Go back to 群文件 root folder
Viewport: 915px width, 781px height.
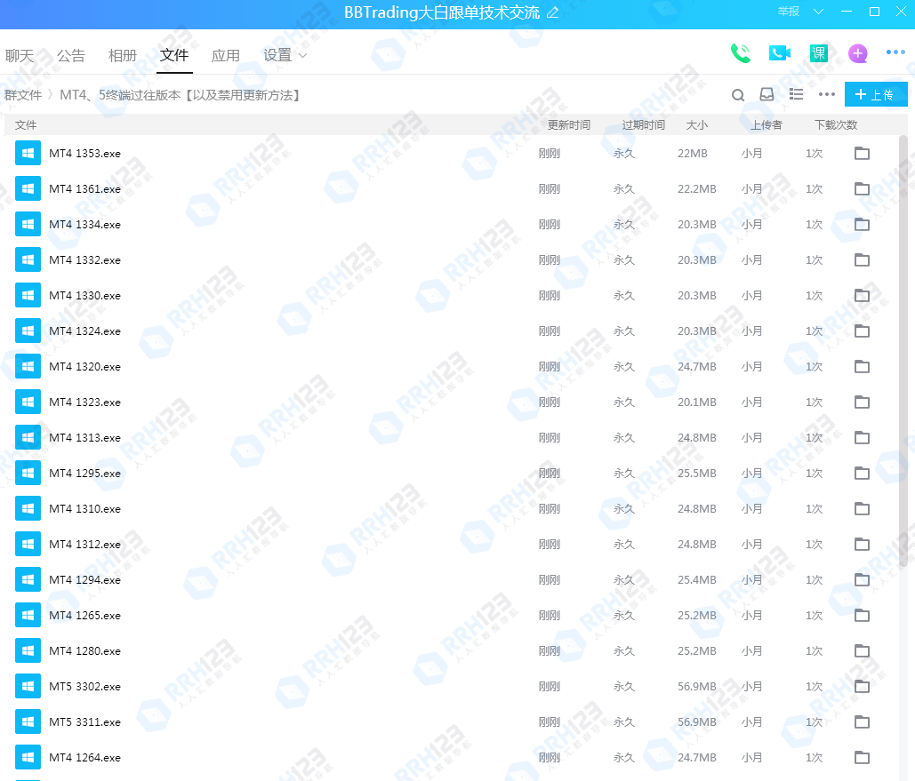[x=23, y=95]
